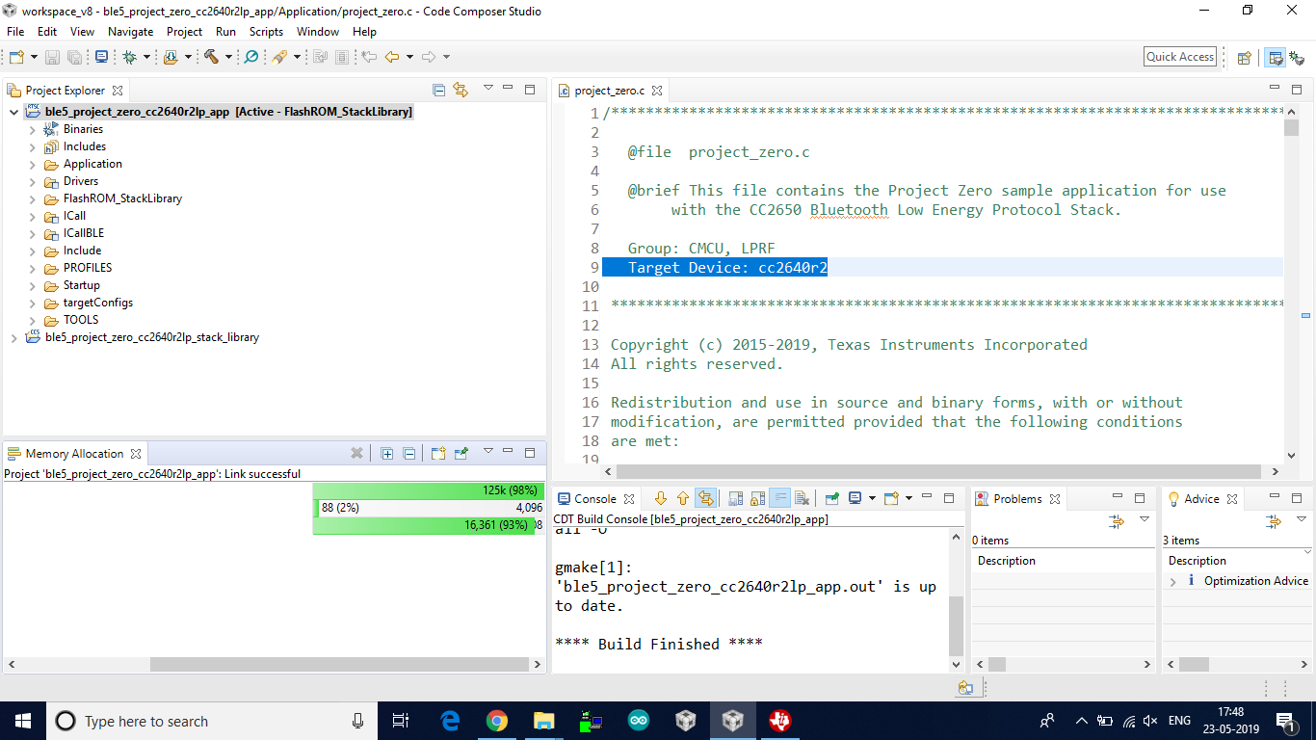1316x740 pixels.
Task: Open the Project menu
Action: click(x=185, y=32)
